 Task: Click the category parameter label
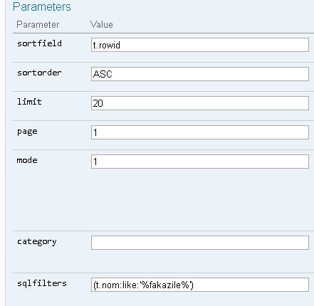(x=37, y=242)
